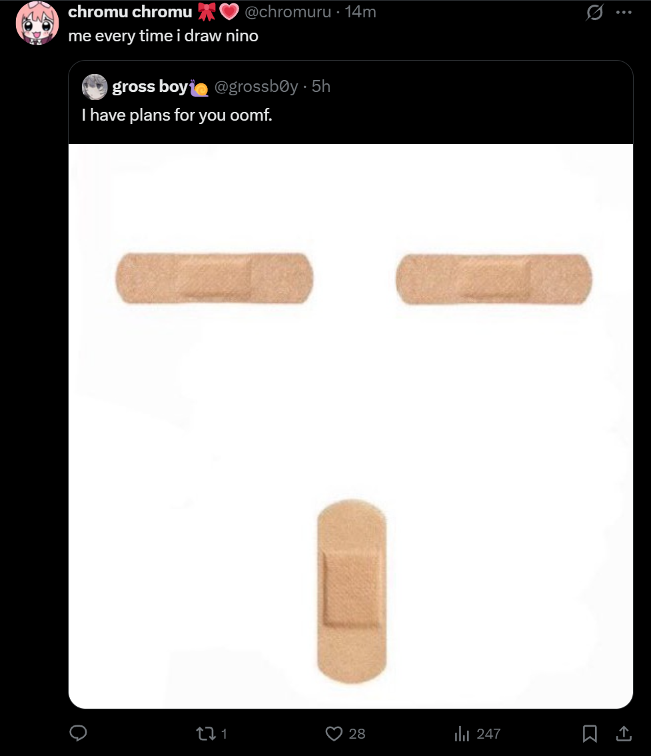Share the tweet using the upload icon
Screen dimensions: 651x756
click(x=624, y=733)
